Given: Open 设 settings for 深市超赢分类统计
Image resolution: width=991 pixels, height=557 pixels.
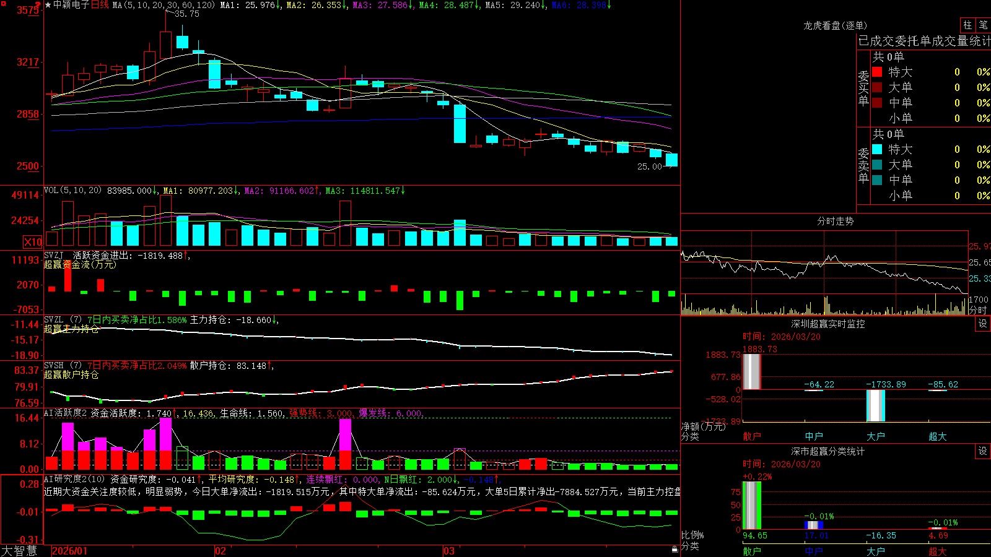Looking at the screenshot, I should [983, 451].
